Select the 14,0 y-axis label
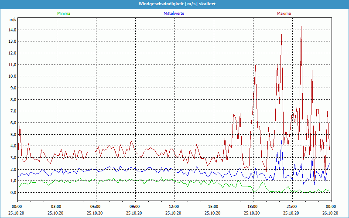 click(x=12, y=30)
